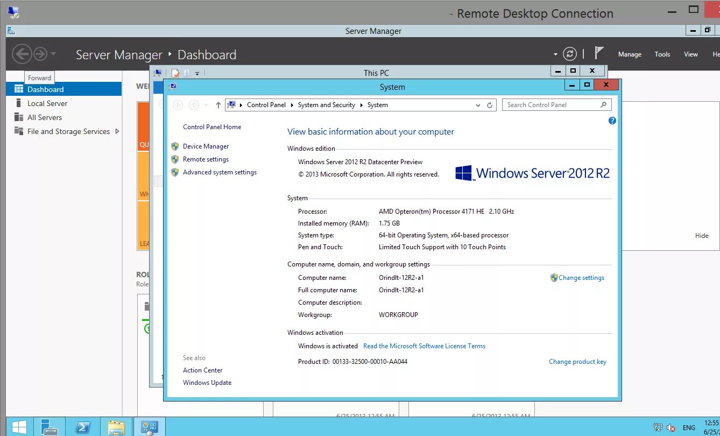Open Action Center link

(x=202, y=370)
